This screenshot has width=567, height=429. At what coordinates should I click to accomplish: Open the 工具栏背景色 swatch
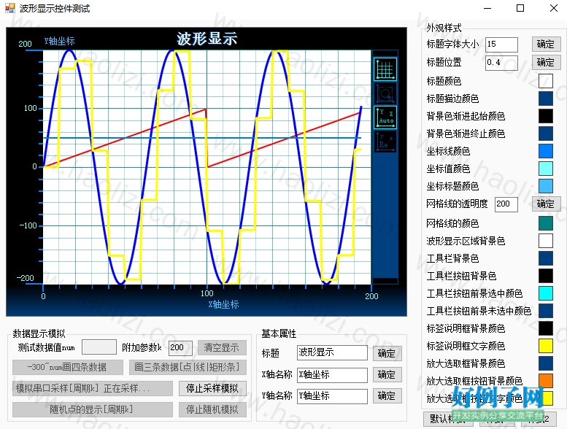point(545,258)
